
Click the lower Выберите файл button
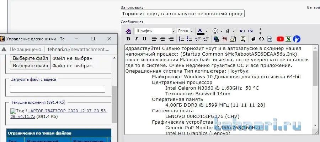(31, 66)
